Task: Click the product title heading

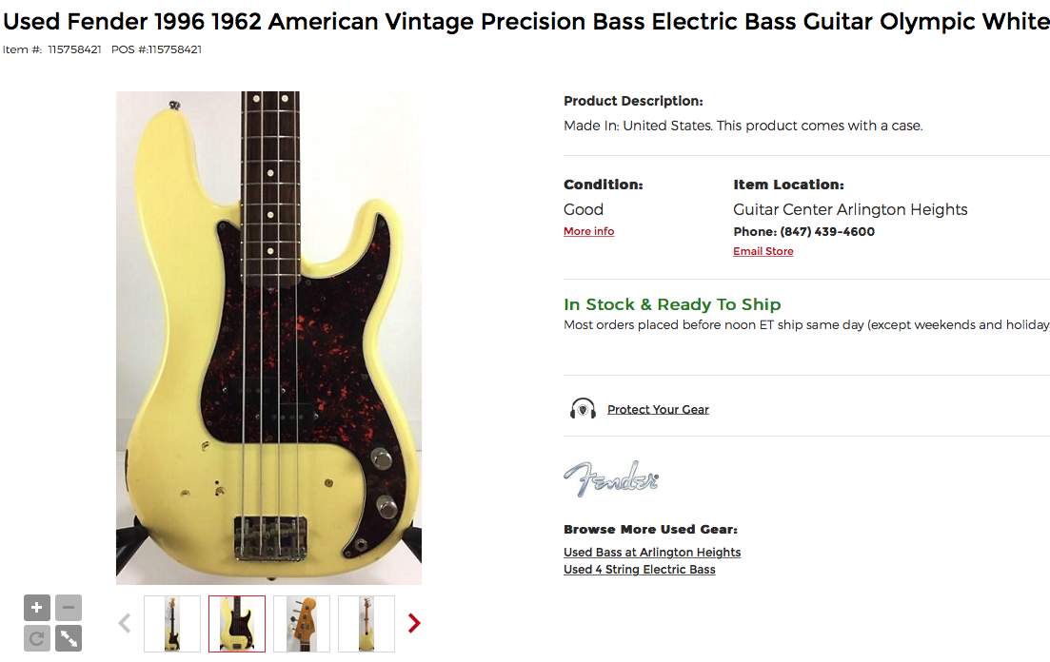Action: pos(525,22)
